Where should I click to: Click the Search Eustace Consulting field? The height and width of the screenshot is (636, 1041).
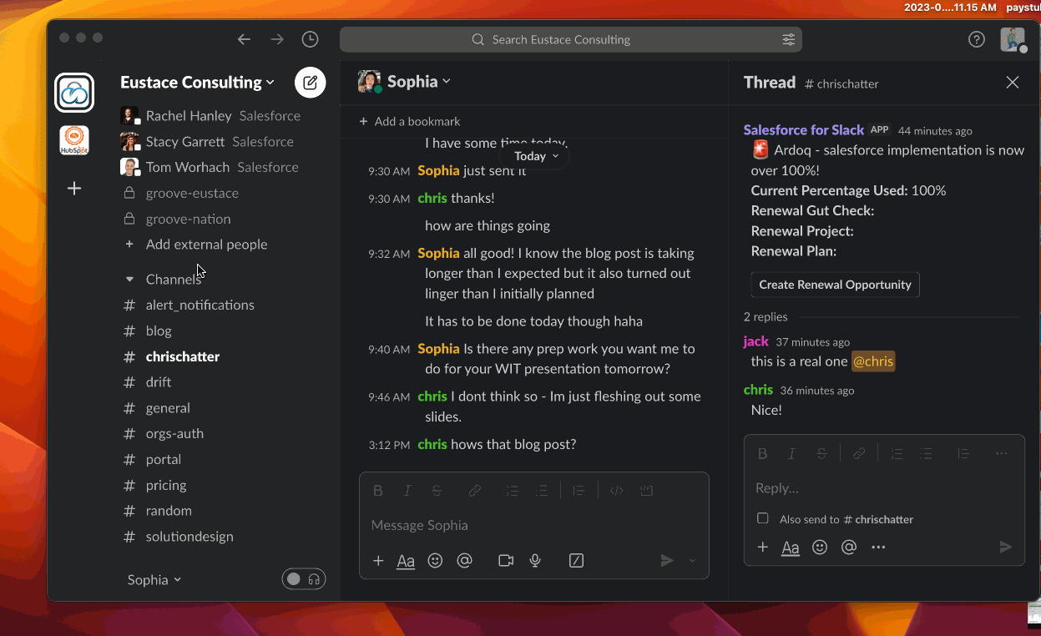(x=570, y=39)
